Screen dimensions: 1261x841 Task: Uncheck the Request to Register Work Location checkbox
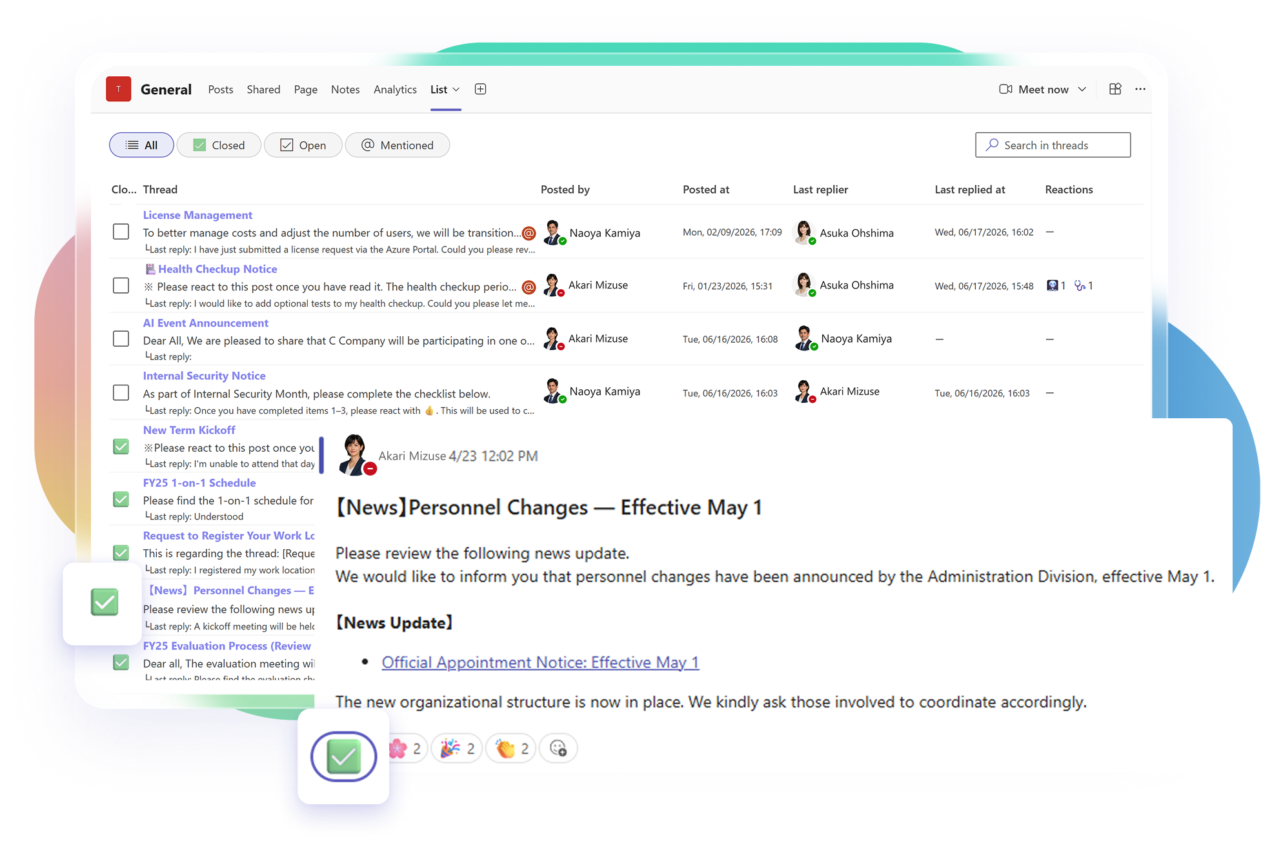point(121,553)
